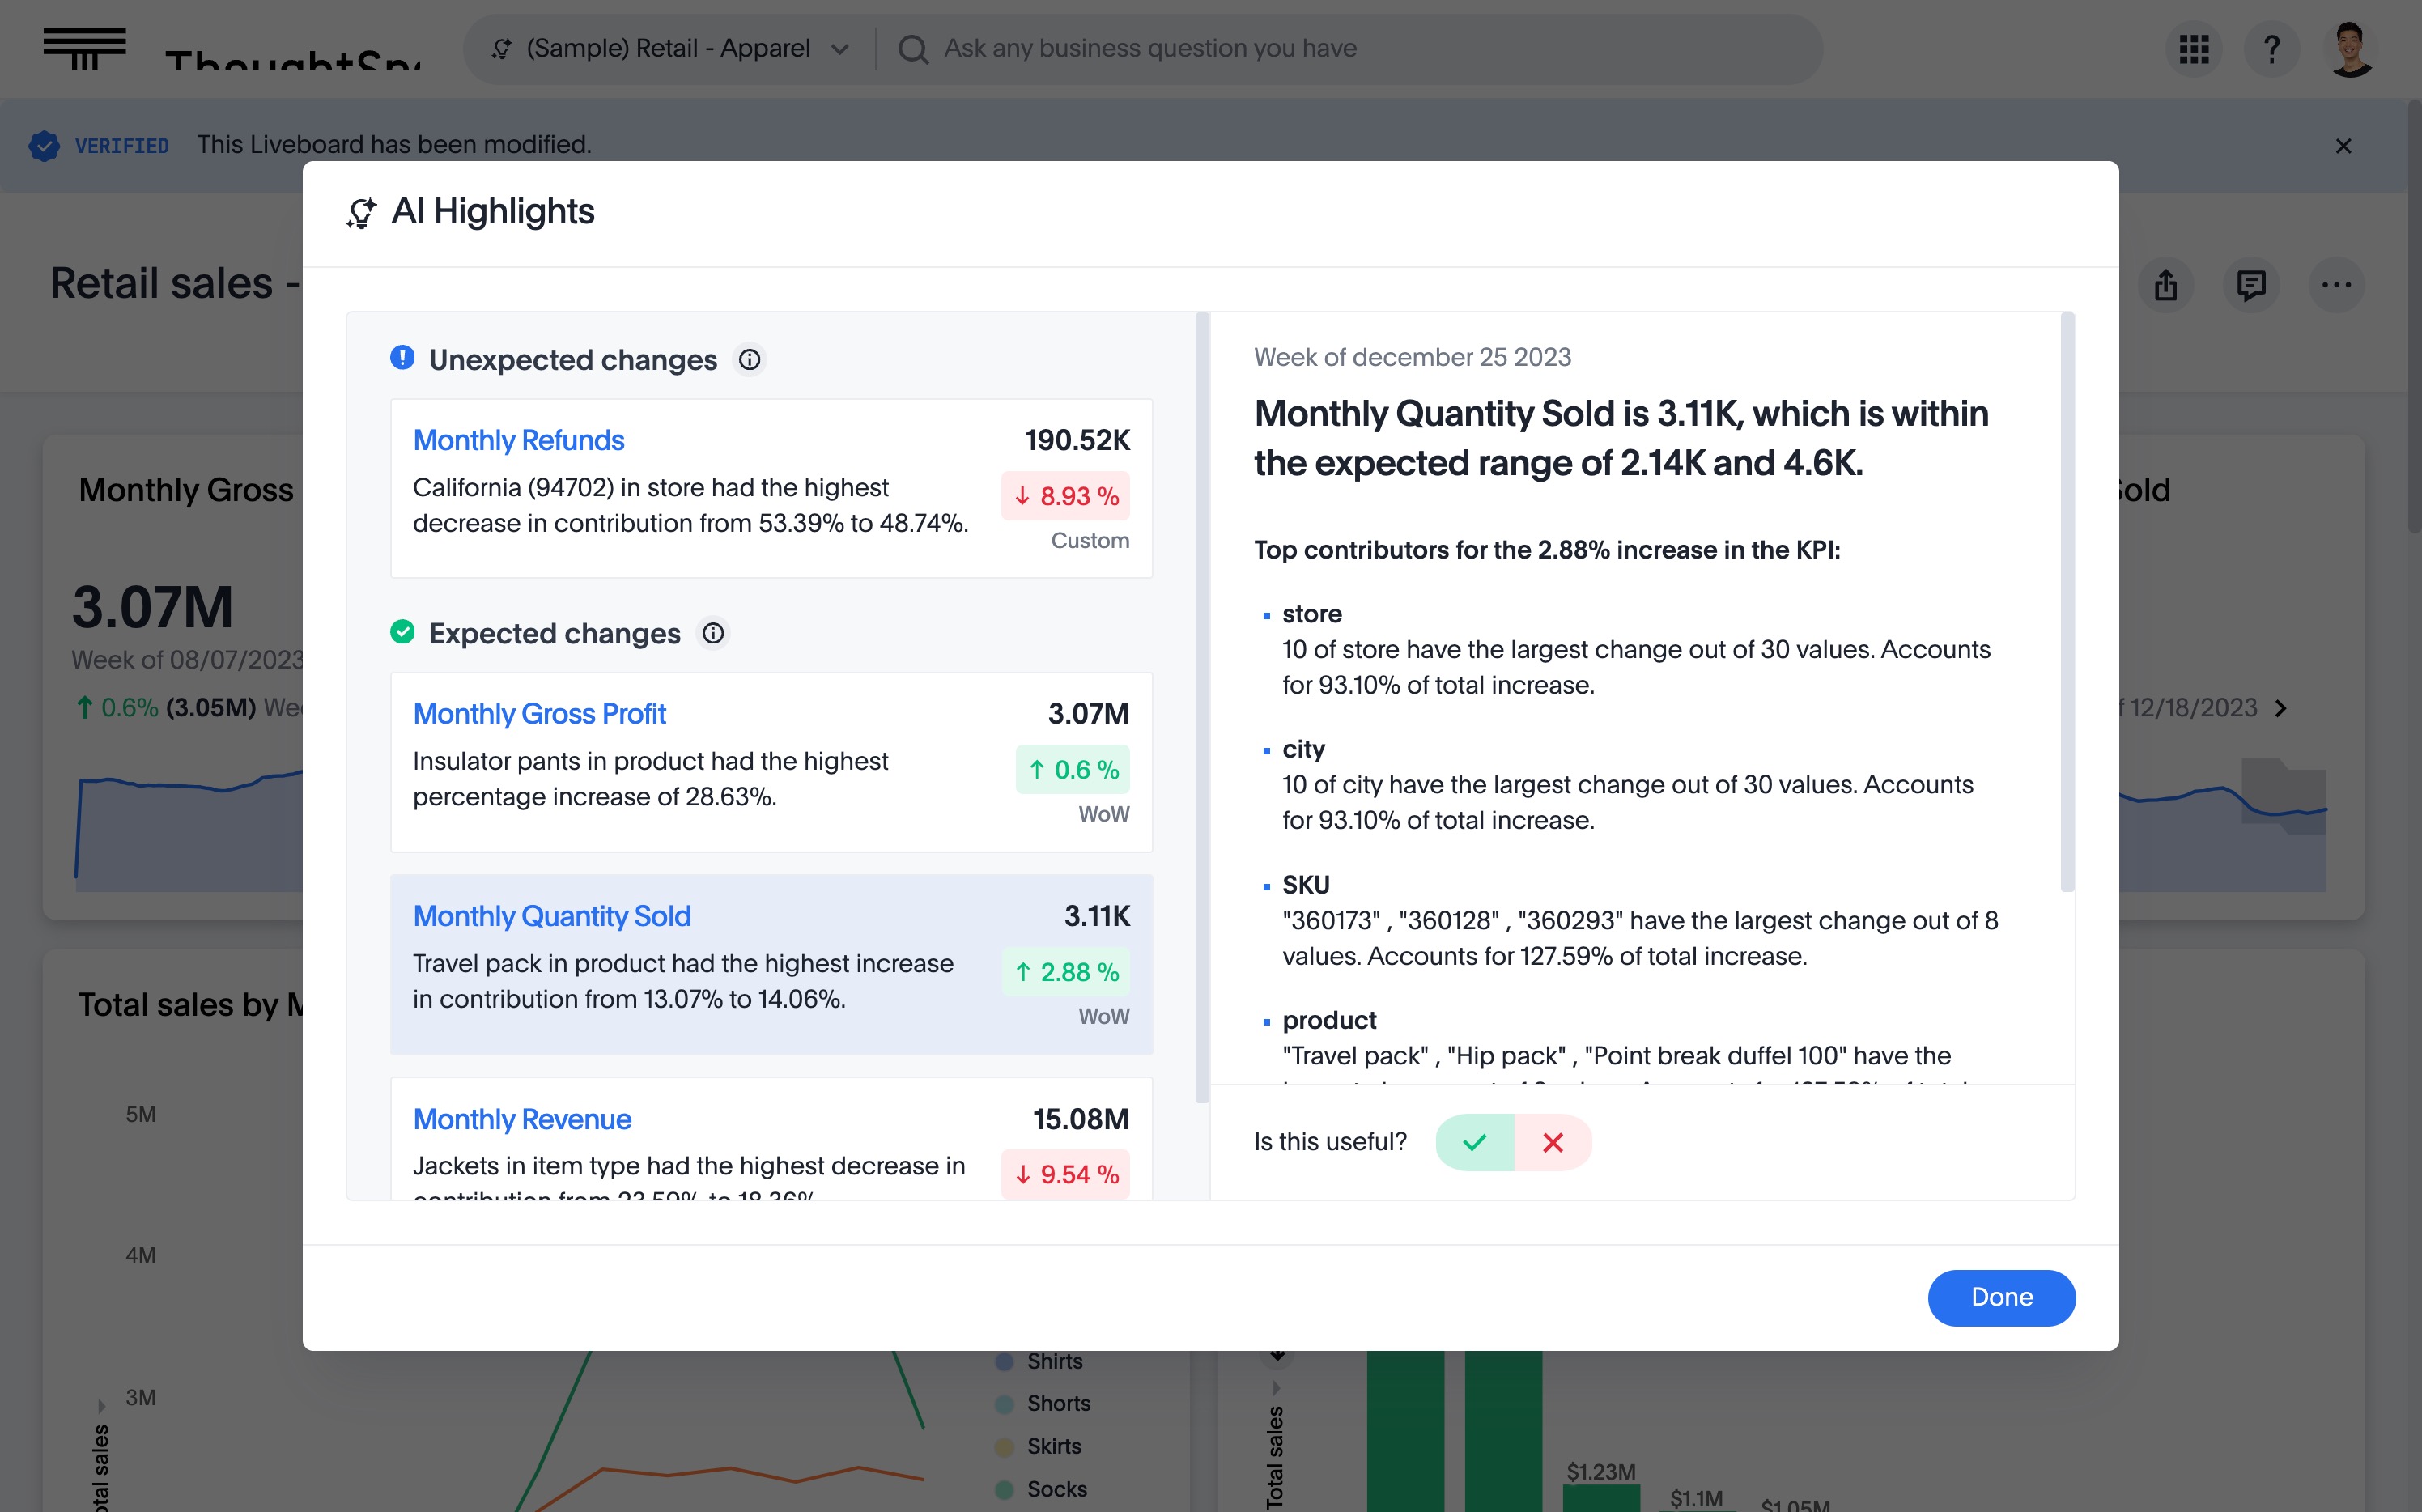This screenshot has width=2422, height=1512.
Task: Select the Travel pack insight description
Action: [x=683, y=981]
